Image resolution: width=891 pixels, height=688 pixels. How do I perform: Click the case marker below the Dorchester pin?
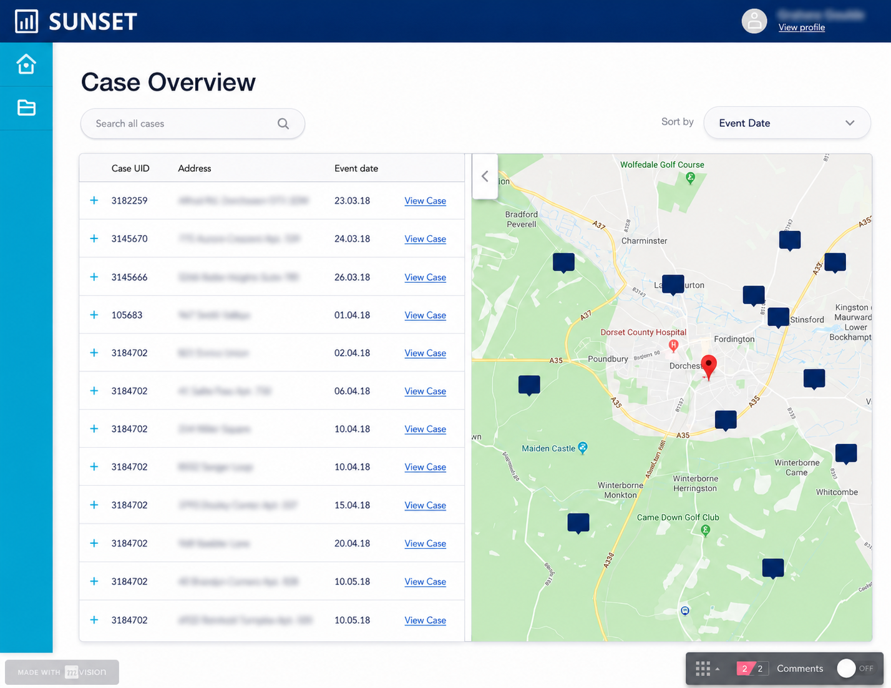(726, 420)
